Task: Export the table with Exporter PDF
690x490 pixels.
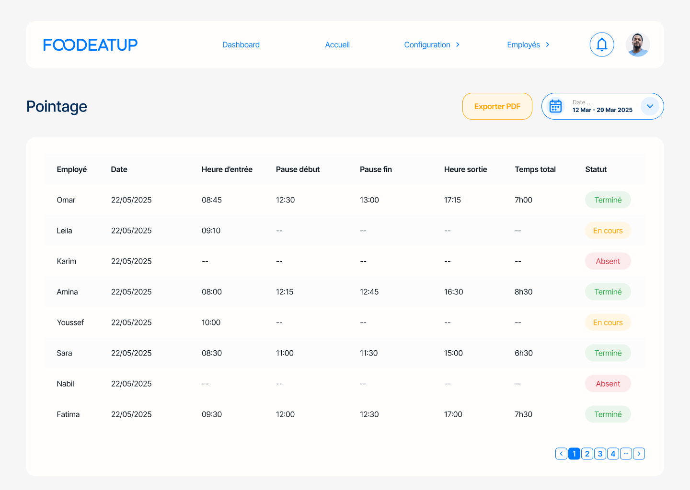Action: tap(497, 106)
